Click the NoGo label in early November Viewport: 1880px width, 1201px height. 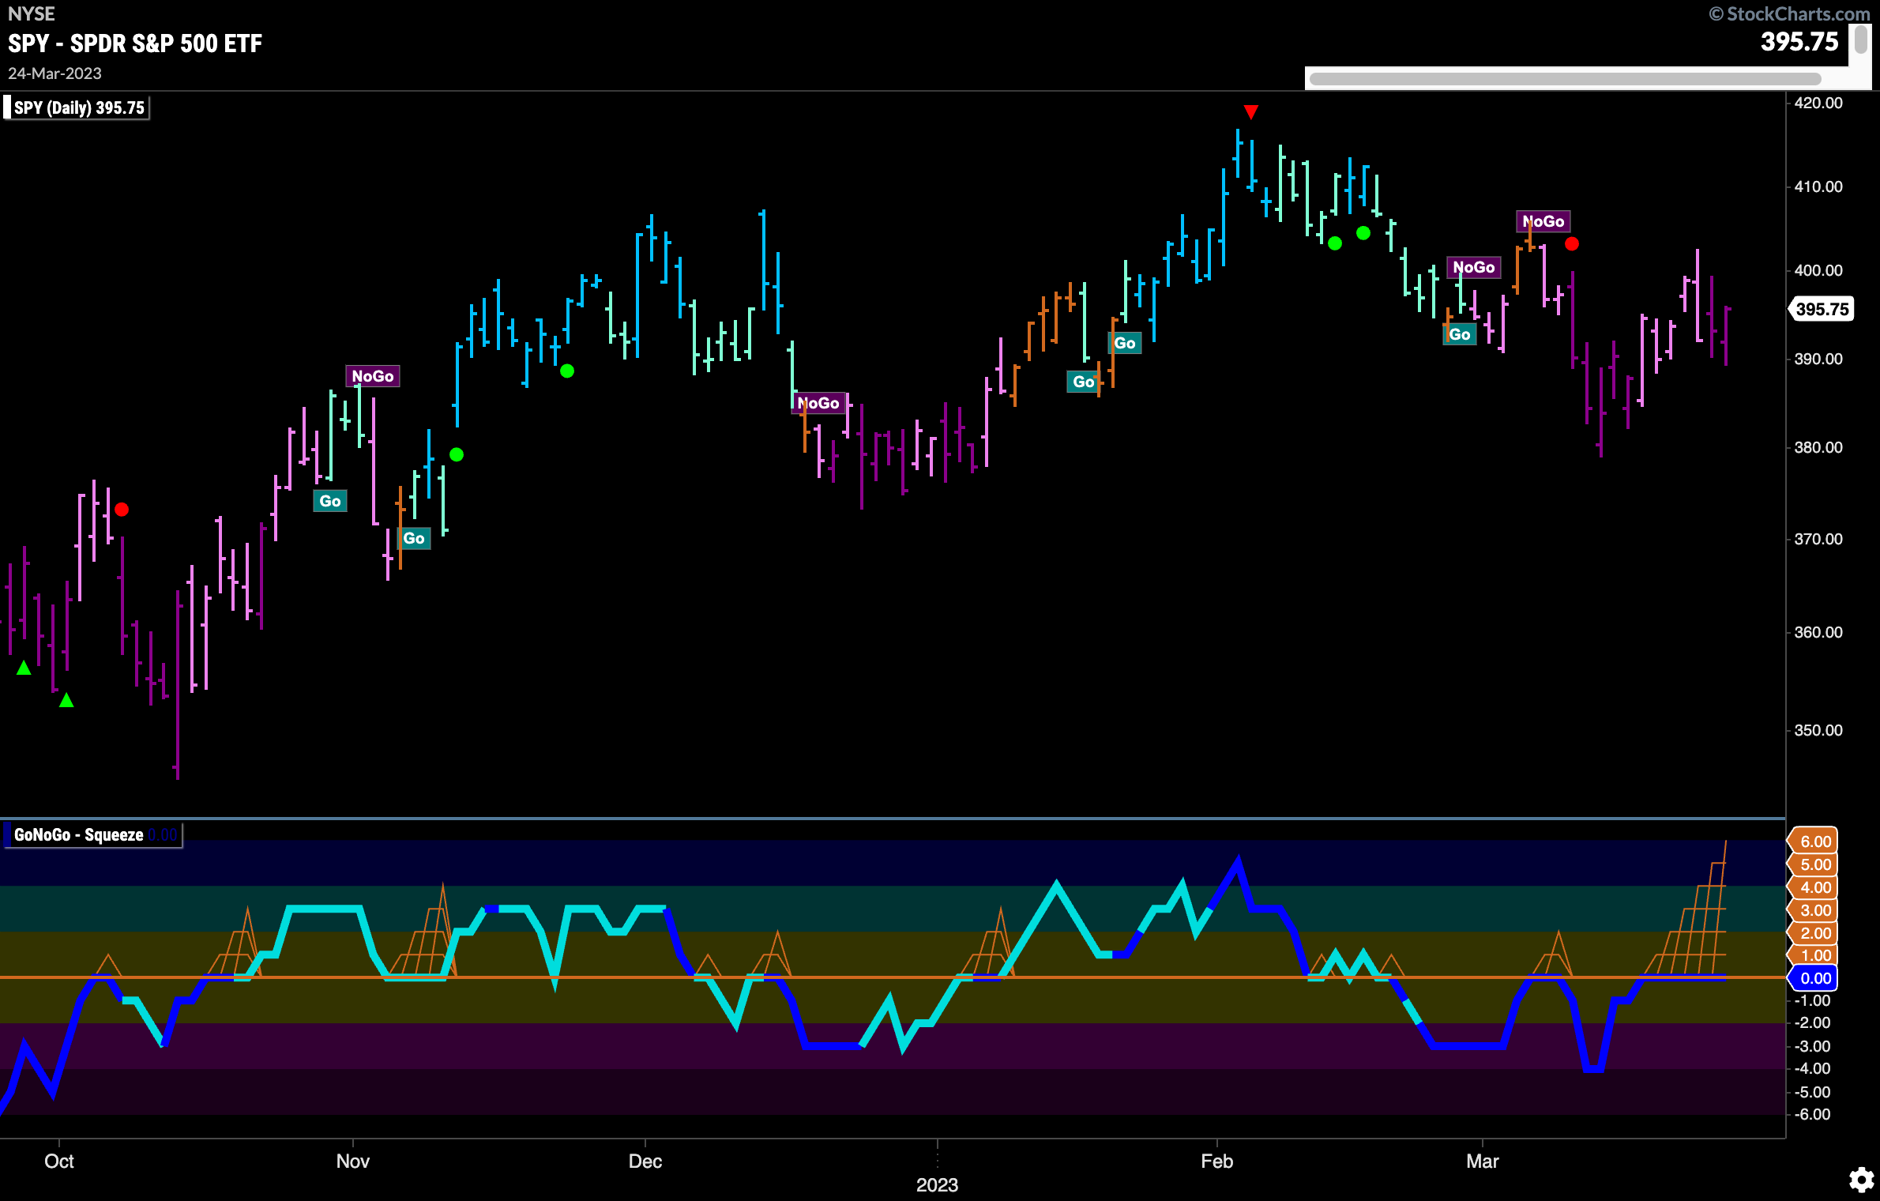pos(373,376)
